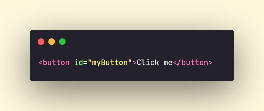Click the white word me
Screen dimensions: 264x111
pyautogui.click(x=168, y=63)
